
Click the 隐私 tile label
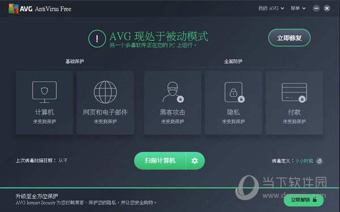click(233, 112)
